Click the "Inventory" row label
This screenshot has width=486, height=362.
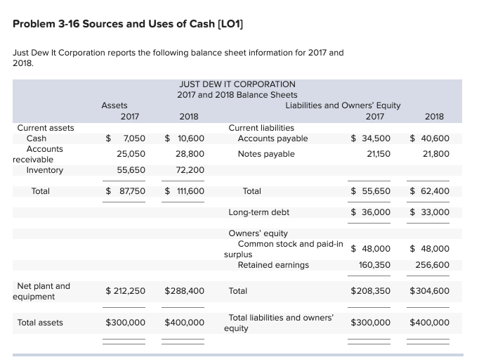tap(45, 170)
